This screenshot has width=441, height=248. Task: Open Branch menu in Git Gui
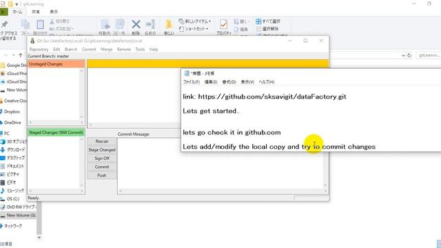point(71,49)
